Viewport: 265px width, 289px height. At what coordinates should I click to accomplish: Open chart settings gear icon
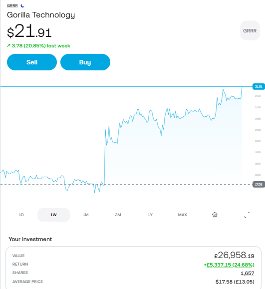215,215
